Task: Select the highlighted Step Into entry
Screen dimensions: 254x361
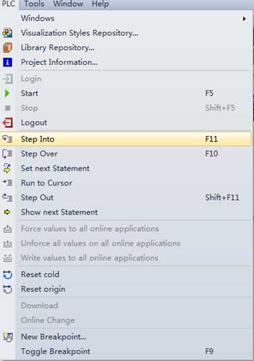Action: pos(126,139)
